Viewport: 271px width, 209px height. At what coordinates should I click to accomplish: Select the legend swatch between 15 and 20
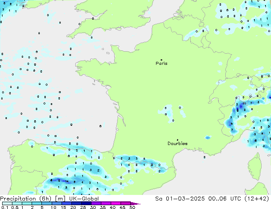(66, 203)
